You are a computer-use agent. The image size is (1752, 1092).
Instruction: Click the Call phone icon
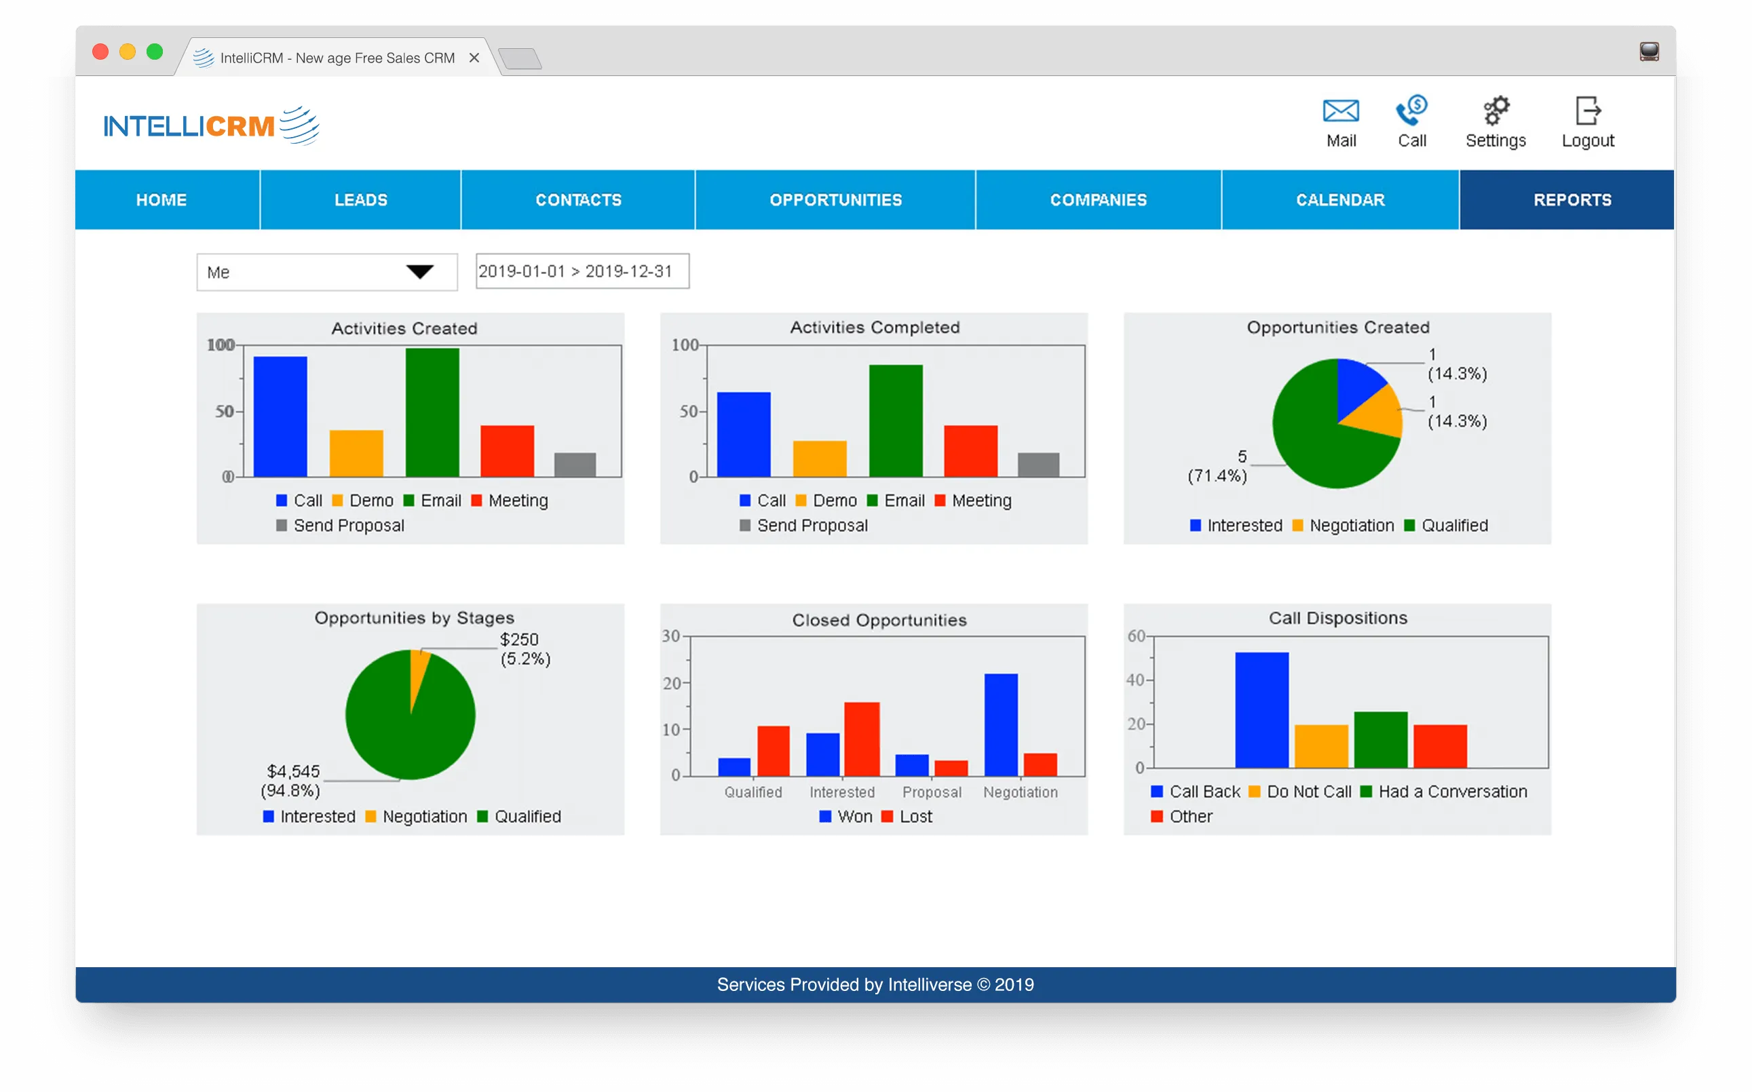[1411, 111]
